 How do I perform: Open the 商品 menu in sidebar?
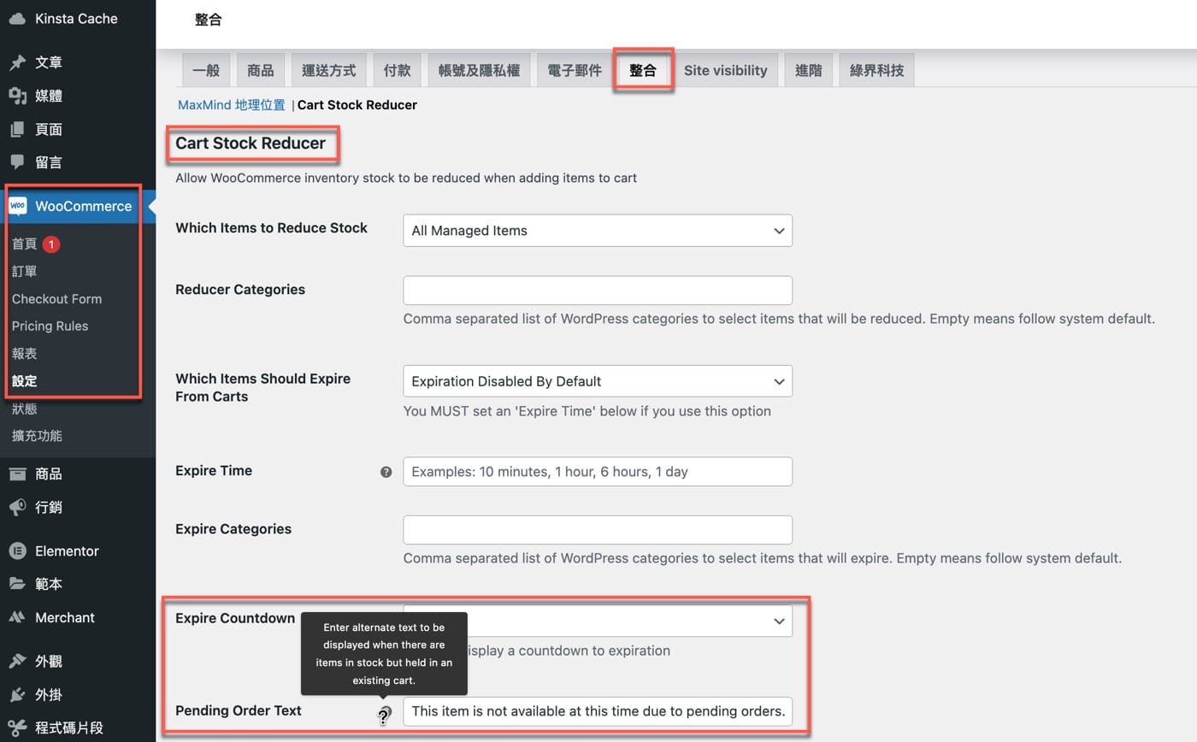[78, 474]
